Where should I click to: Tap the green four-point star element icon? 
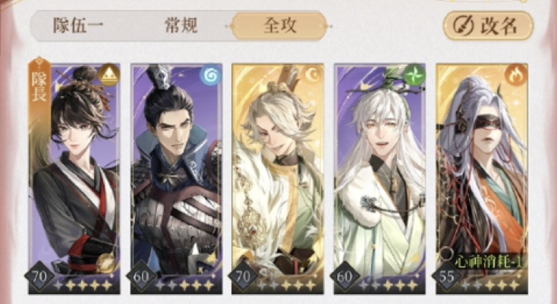click(414, 74)
